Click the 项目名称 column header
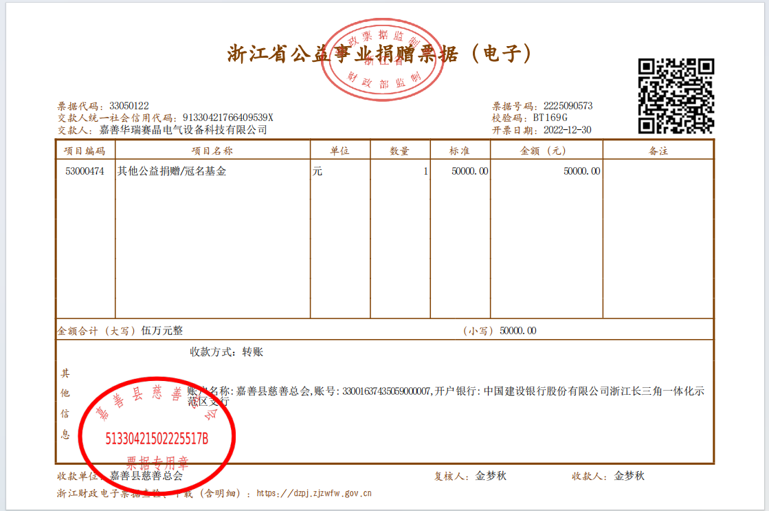The height and width of the screenshot is (511, 769). tap(213, 151)
